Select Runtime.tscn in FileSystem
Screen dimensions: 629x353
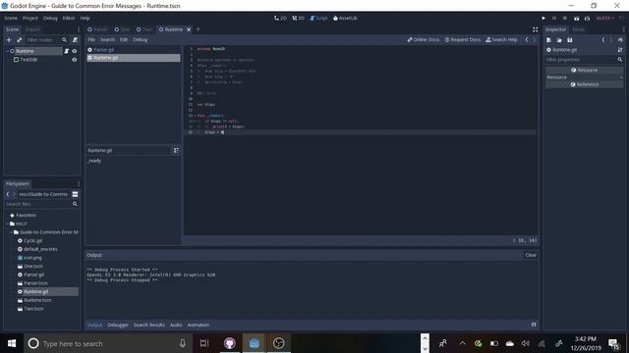(37, 300)
